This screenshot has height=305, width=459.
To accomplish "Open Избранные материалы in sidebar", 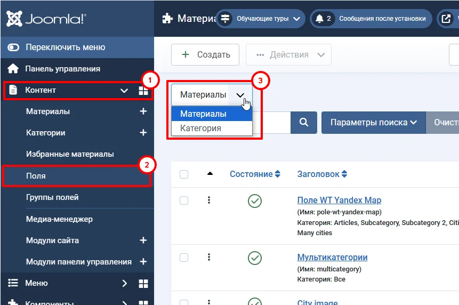I will coord(70,154).
